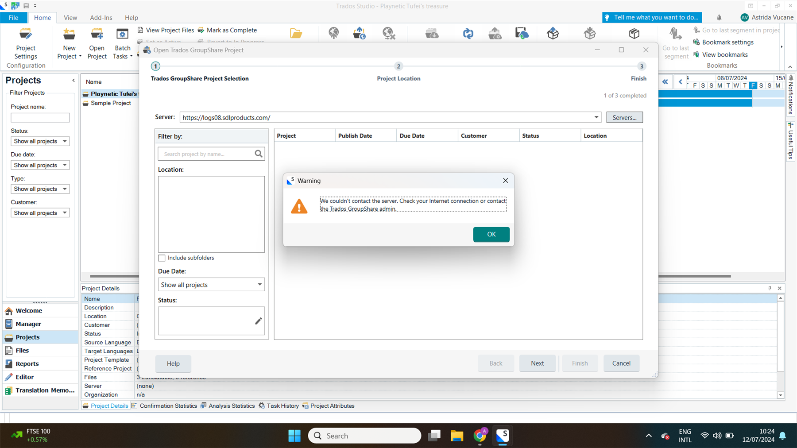Switch to the Add-Ins ribbon tab

coord(101,18)
